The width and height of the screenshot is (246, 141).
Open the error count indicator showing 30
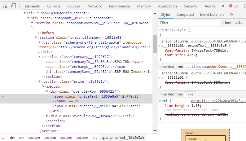[233, 6]
